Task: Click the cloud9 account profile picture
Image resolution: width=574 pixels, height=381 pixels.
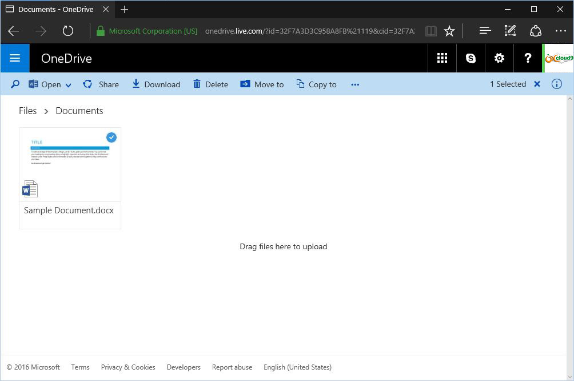Action: (558, 58)
